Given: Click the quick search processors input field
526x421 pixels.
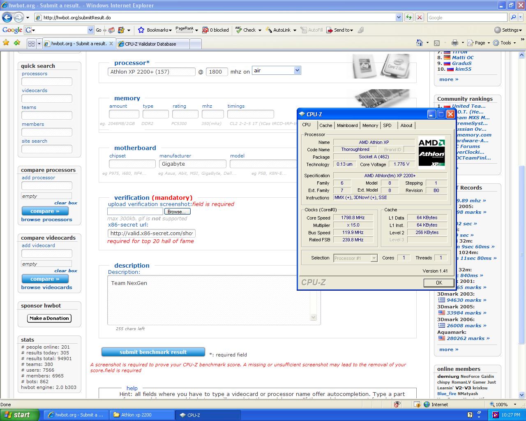Looking at the screenshot, I should [x=47, y=81].
